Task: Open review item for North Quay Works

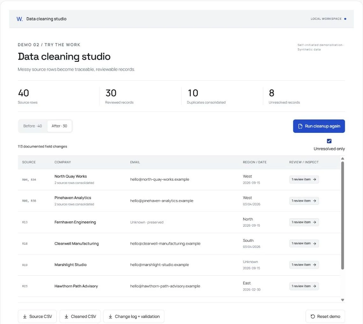Action: point(304,179)
